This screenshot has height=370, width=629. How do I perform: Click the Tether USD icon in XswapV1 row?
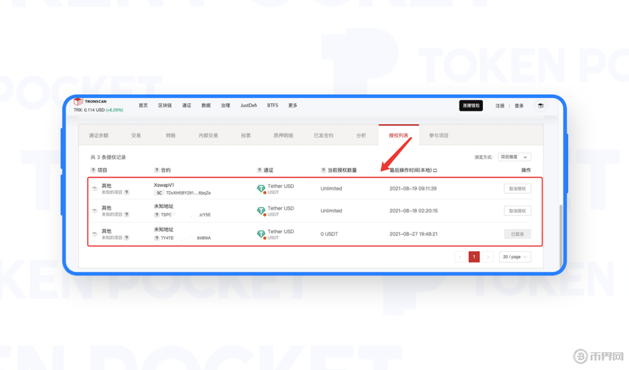(261, 189)
